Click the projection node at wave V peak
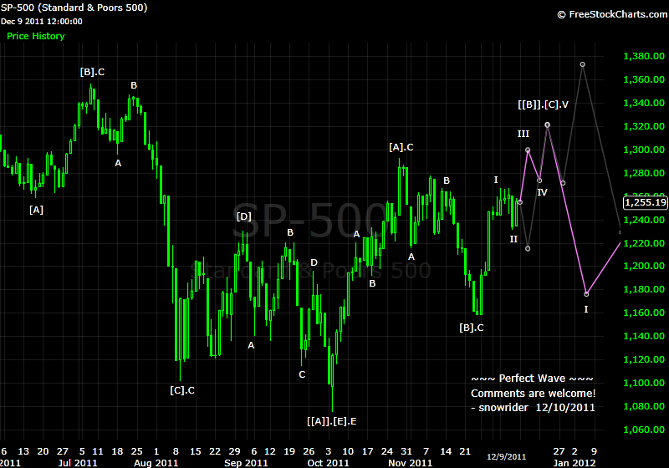This screenshot has width=669, height=468. [x=548, y=125]
